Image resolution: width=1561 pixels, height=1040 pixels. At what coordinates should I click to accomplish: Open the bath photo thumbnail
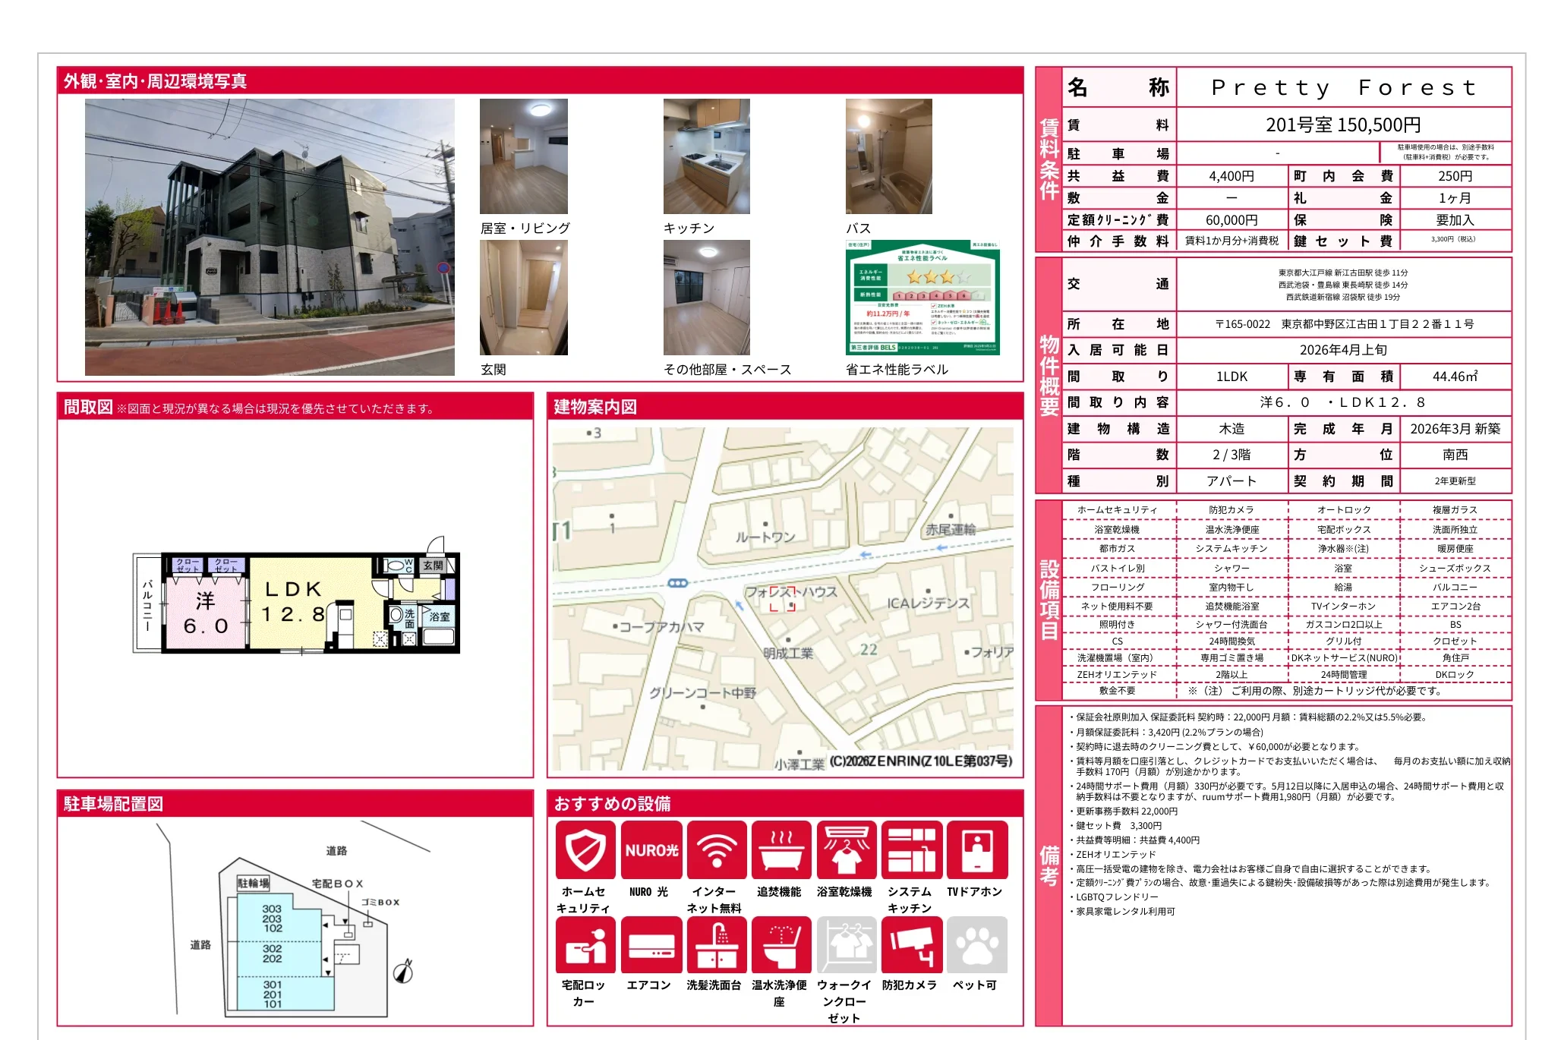coord(888,156)
